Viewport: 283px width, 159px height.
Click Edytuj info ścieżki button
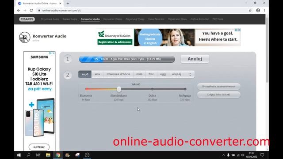point(218,95)
